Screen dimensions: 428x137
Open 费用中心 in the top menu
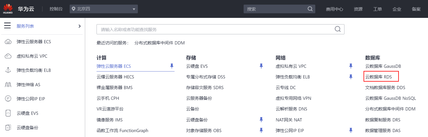click(x=334, y=9)
